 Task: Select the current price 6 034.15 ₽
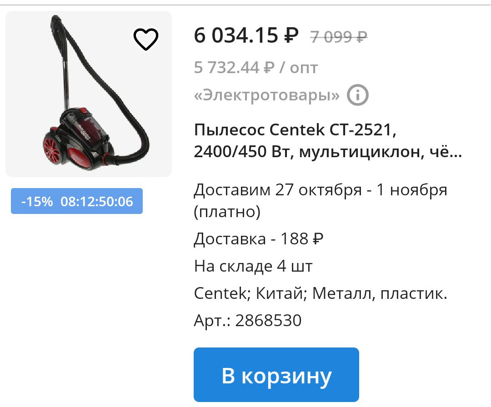pos(246,35)
